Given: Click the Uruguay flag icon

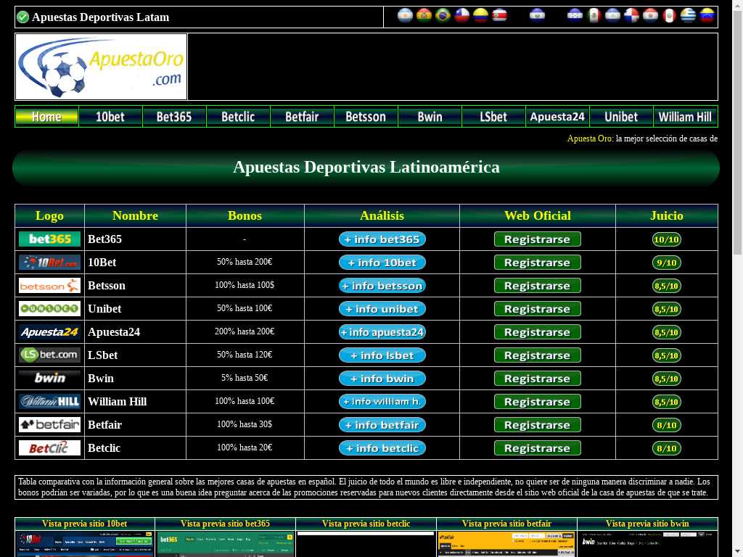Looking at the screenshot, I should (x=688, y=16).
